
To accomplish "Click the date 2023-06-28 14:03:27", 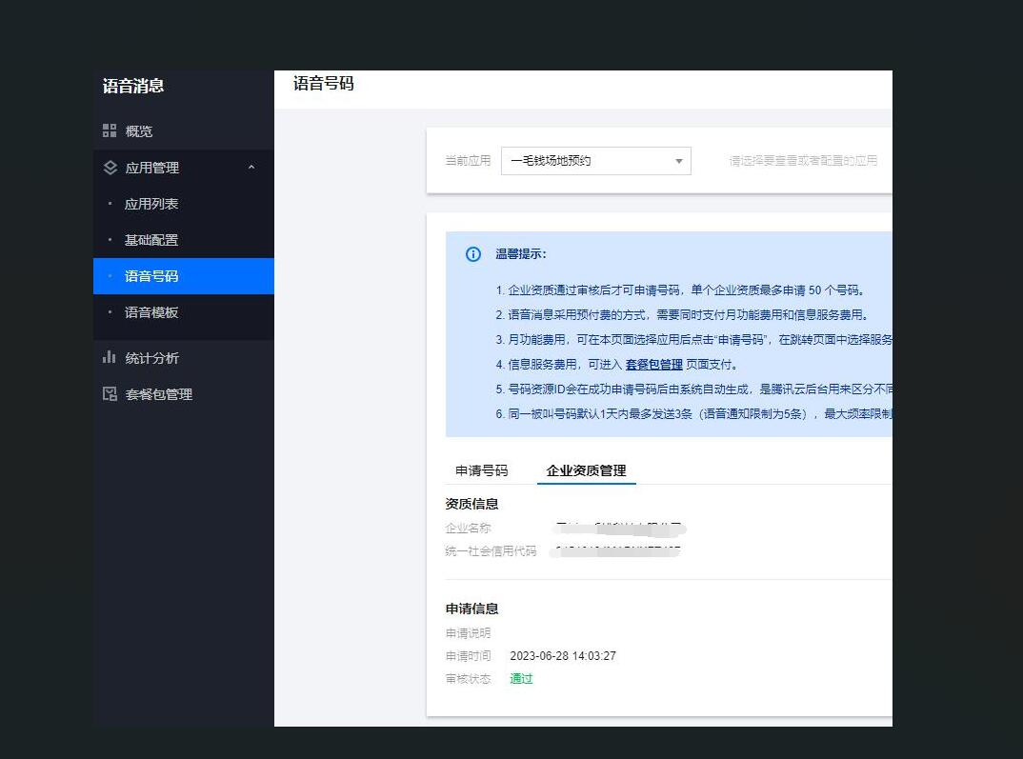I will click(563, 656).
